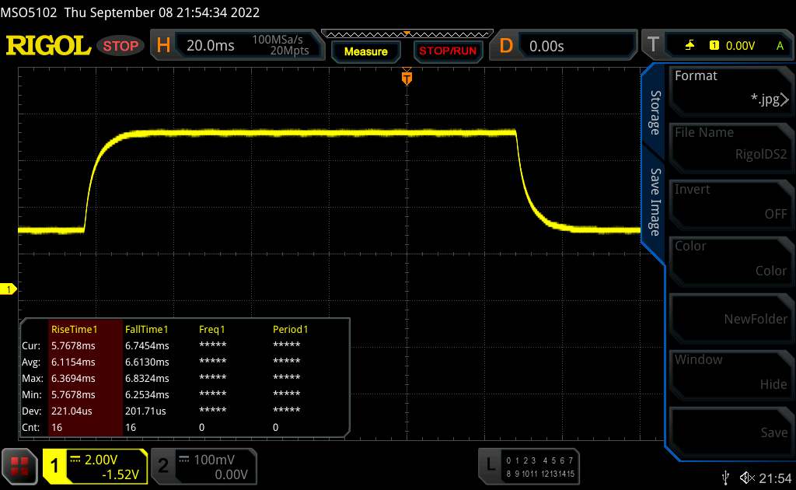Click the rising edge trigger icon
This screenshot has width=796, height=490.
[690, 45]
